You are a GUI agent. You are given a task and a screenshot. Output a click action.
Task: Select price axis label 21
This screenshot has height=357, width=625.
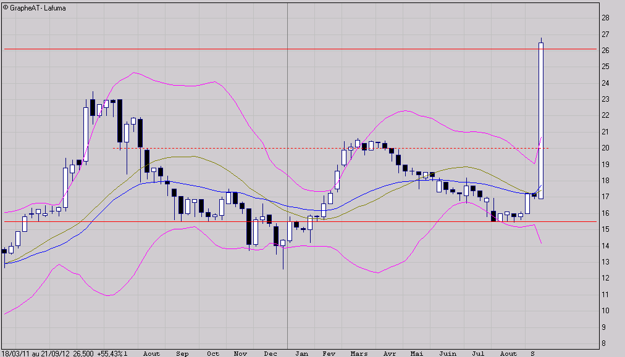click(x=605, y=132)
